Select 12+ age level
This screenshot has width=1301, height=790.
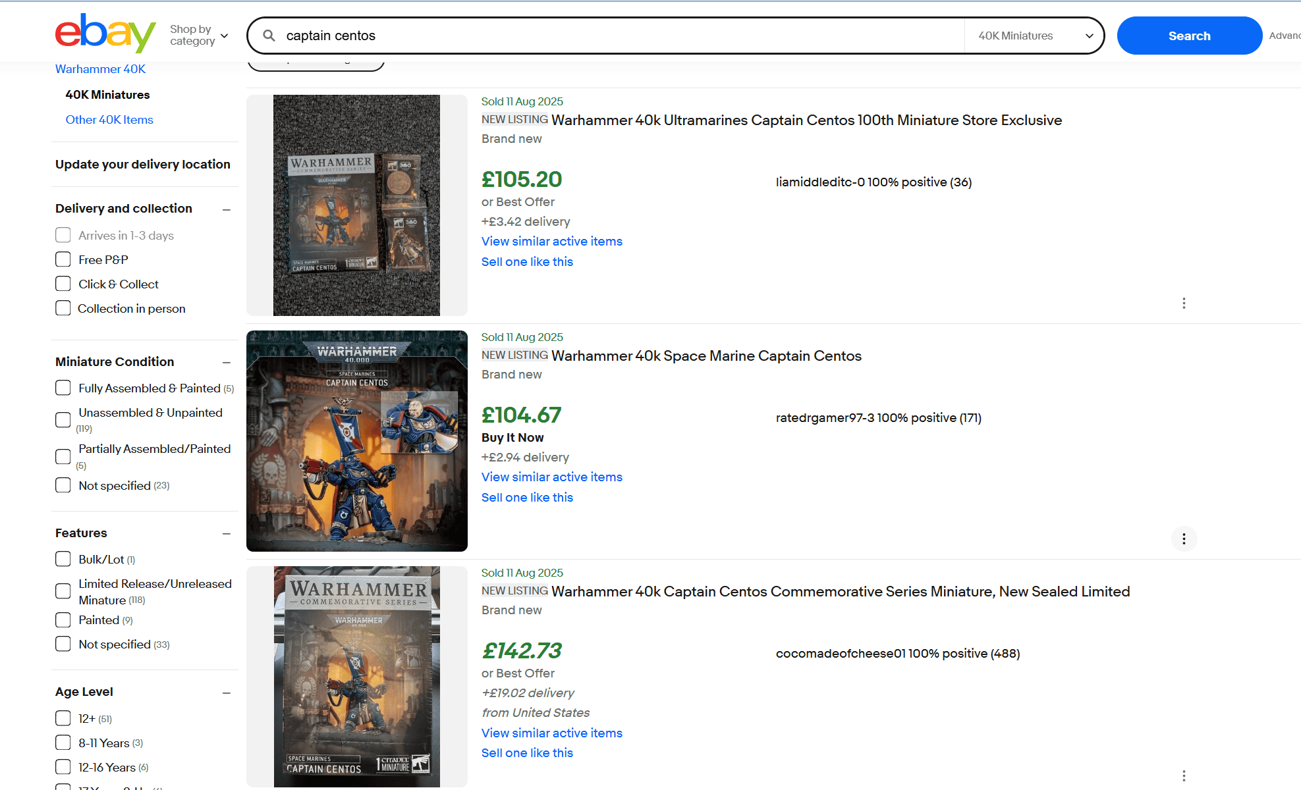click(63, 718)
